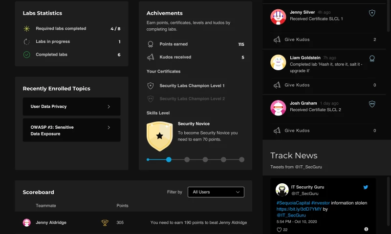391x234 pixels.
Task: Select the current blue skill level marker
Action: coord(169,159)
